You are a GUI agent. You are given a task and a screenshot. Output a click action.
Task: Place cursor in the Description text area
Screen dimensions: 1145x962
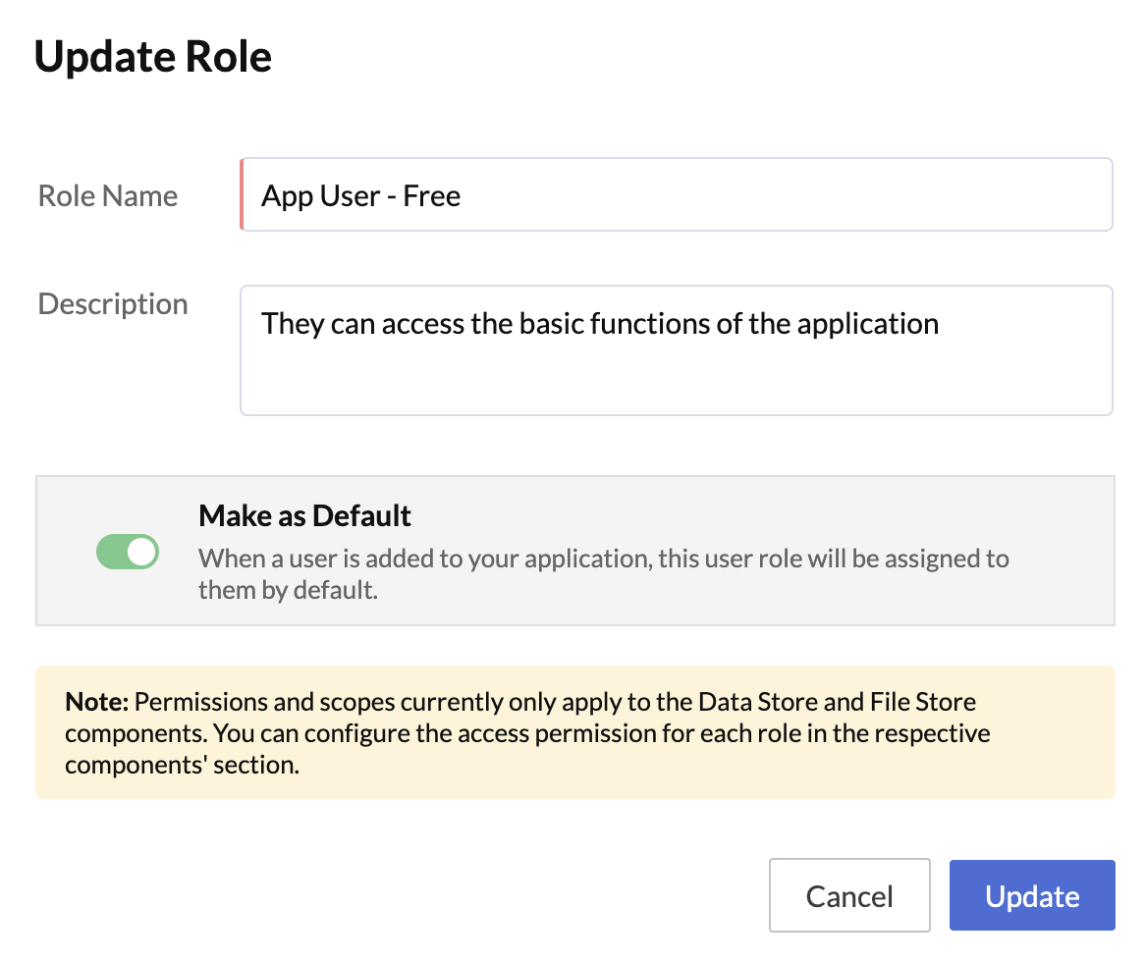tap(678, 350)
